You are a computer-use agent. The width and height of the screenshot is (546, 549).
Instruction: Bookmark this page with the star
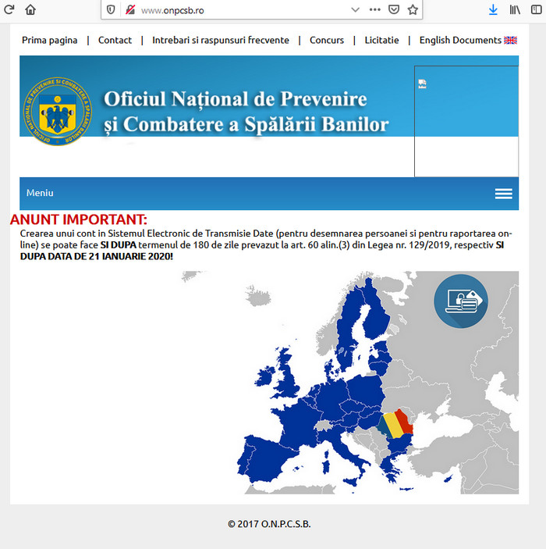413,10
